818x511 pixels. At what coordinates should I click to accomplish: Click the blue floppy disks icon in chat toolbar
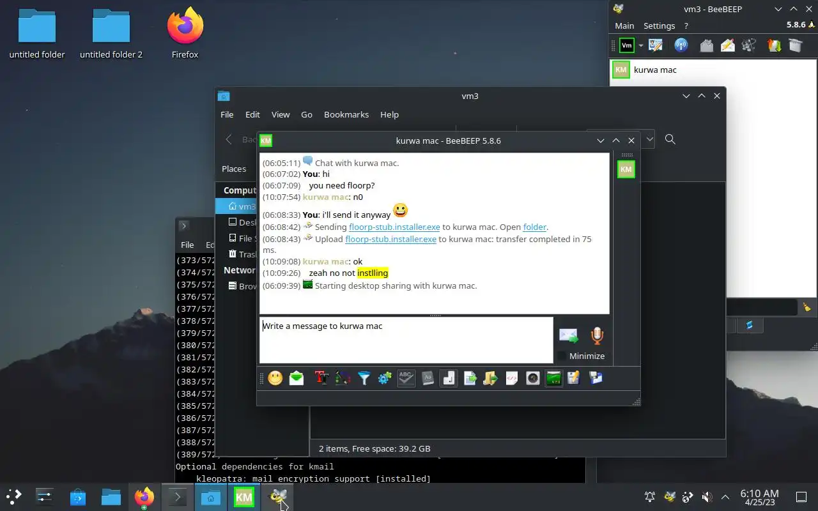pos(596,378)
